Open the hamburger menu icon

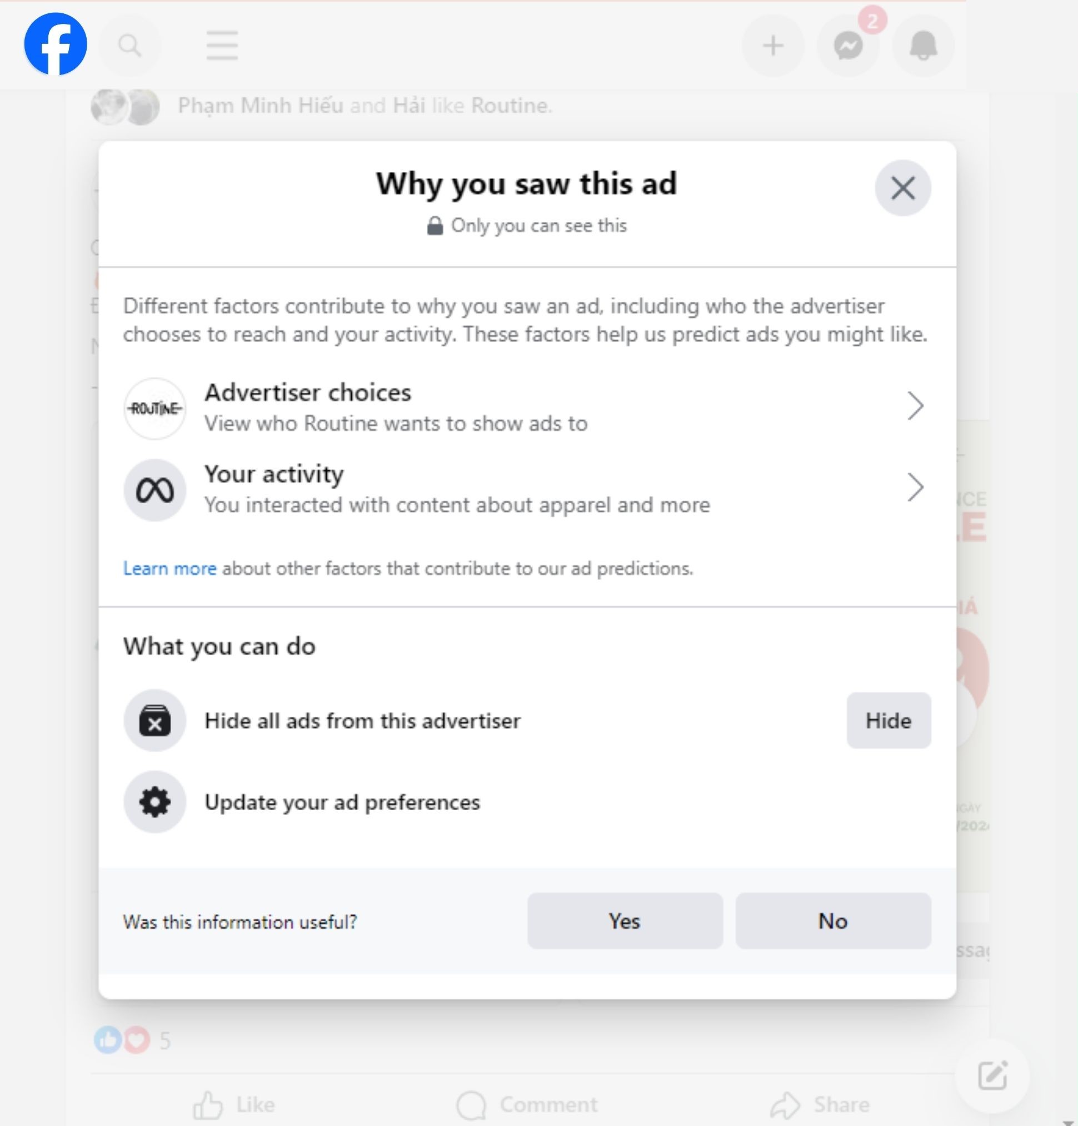pos(222,46)
